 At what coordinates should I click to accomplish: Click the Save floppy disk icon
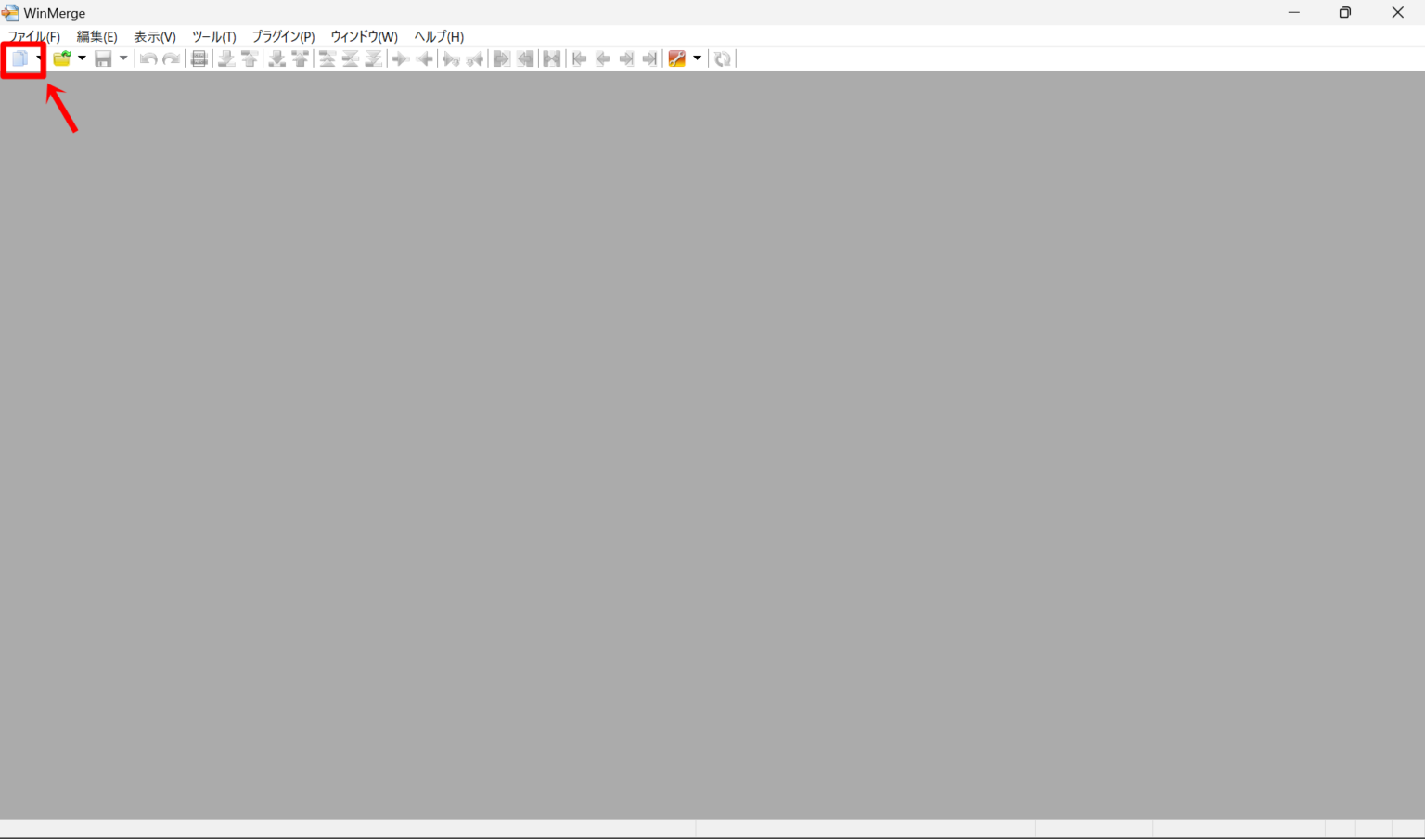tap(103, 59)
